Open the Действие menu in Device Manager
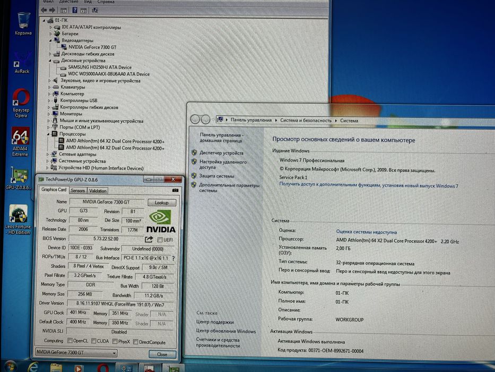Screen dimensions: 495x372 (x=68, y=2)
